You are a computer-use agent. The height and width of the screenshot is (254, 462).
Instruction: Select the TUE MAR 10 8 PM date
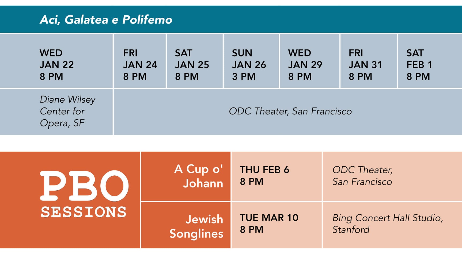tap(269, 224)
